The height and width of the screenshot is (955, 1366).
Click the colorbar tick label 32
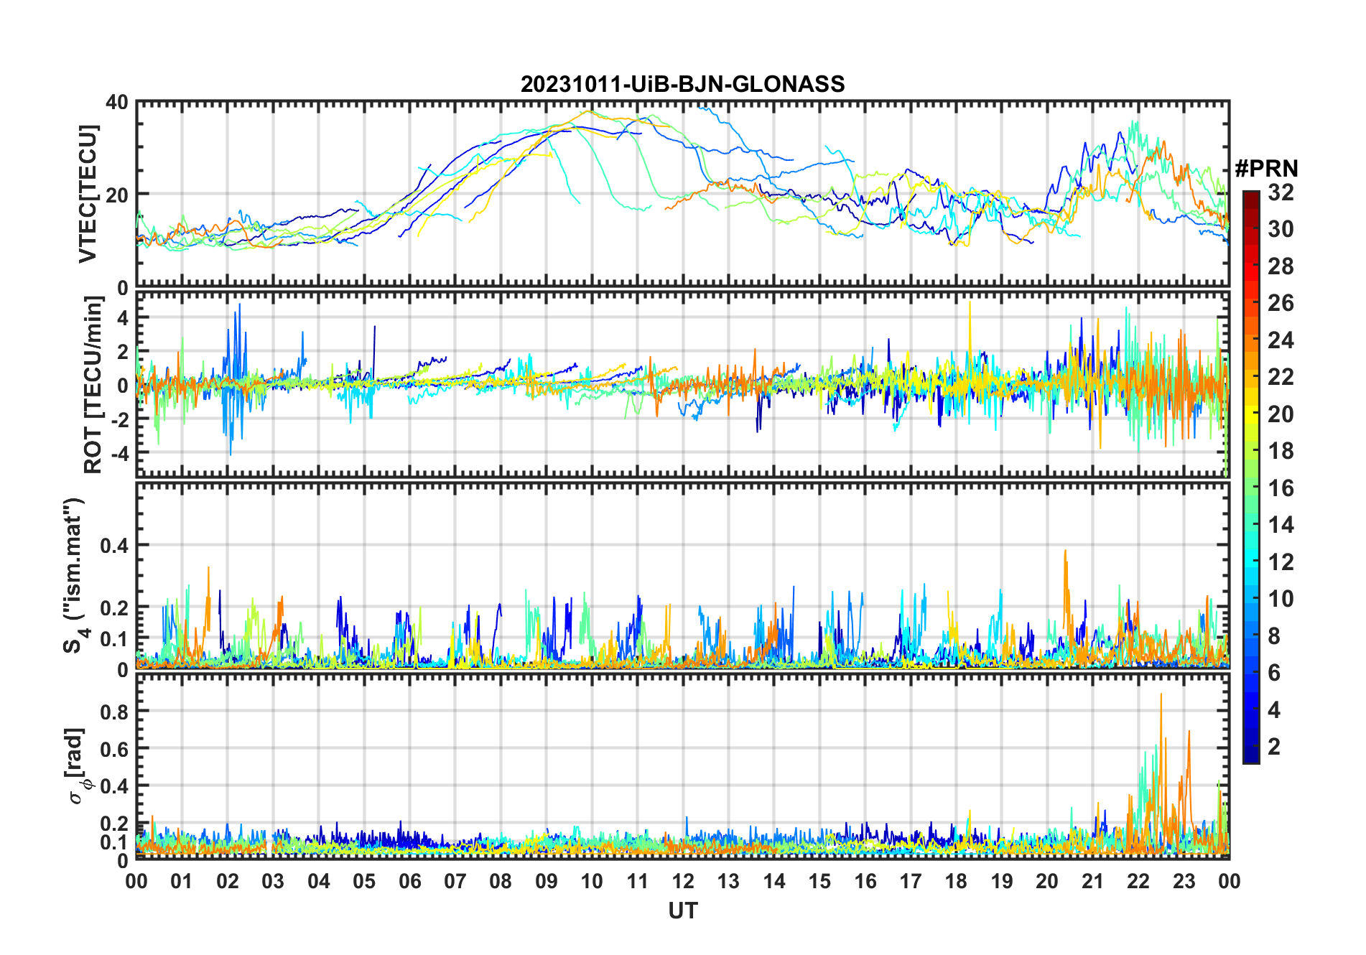(1281, 192)
